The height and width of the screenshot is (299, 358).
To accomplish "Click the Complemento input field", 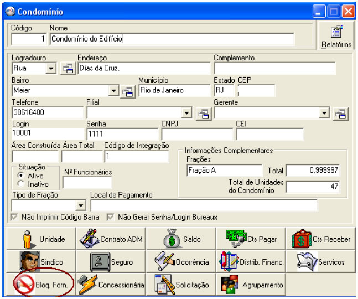I will point(274,68).
